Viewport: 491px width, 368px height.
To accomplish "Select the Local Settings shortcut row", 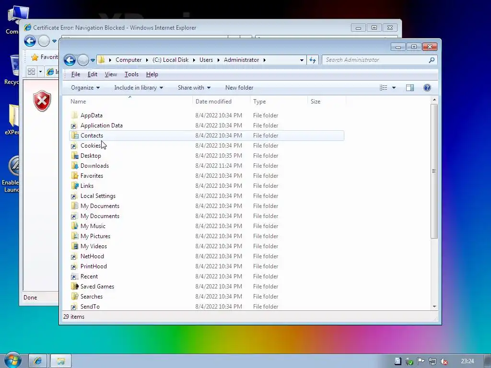I will [206, 196].
